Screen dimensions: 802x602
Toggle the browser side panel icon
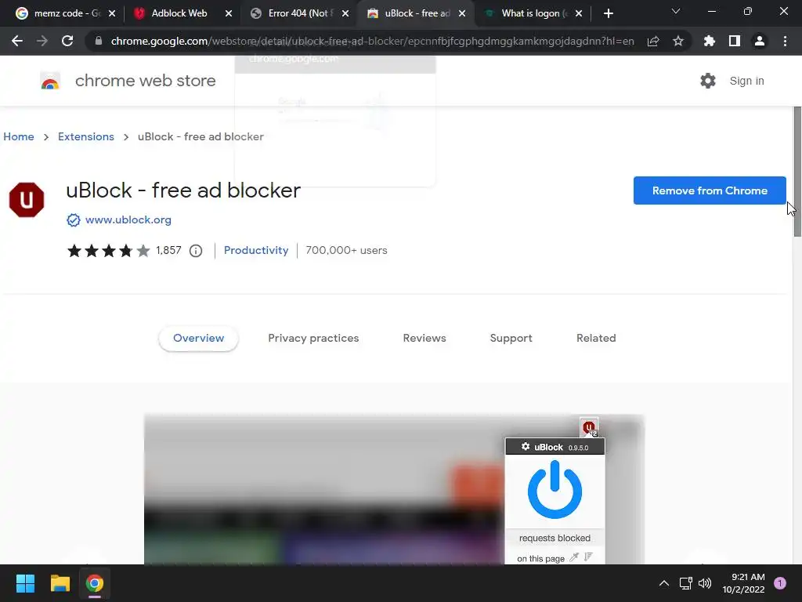tap(735, 41)
